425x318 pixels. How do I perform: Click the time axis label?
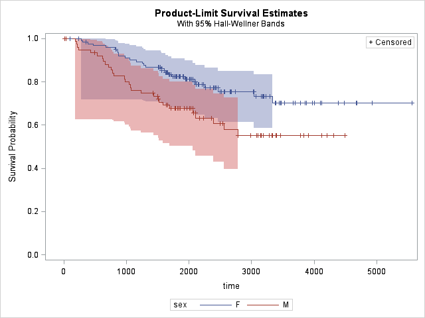231,285
